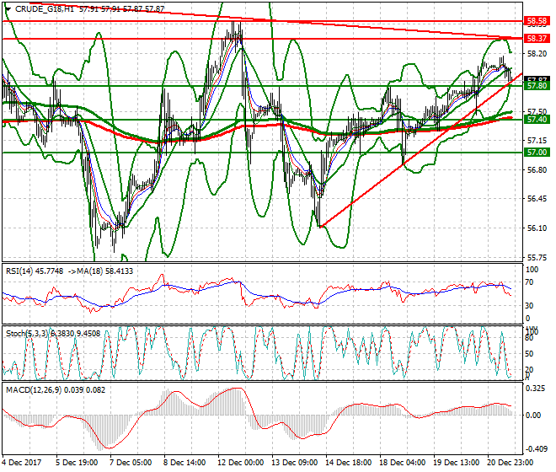Click the black current price label 57.87
Image resolution: width=556 pixels, height=472 pixels.
[537, 79]
